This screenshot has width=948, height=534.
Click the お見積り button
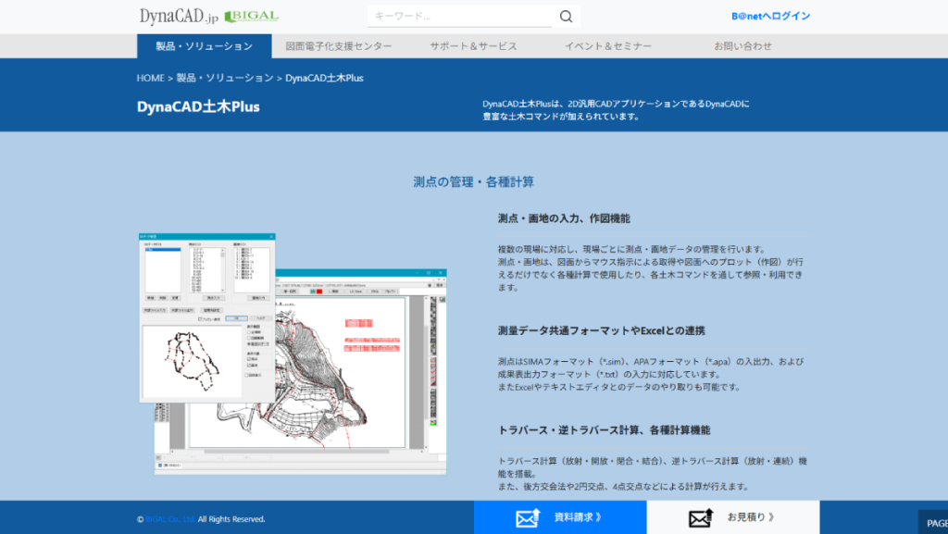click(x=733, y=517)
